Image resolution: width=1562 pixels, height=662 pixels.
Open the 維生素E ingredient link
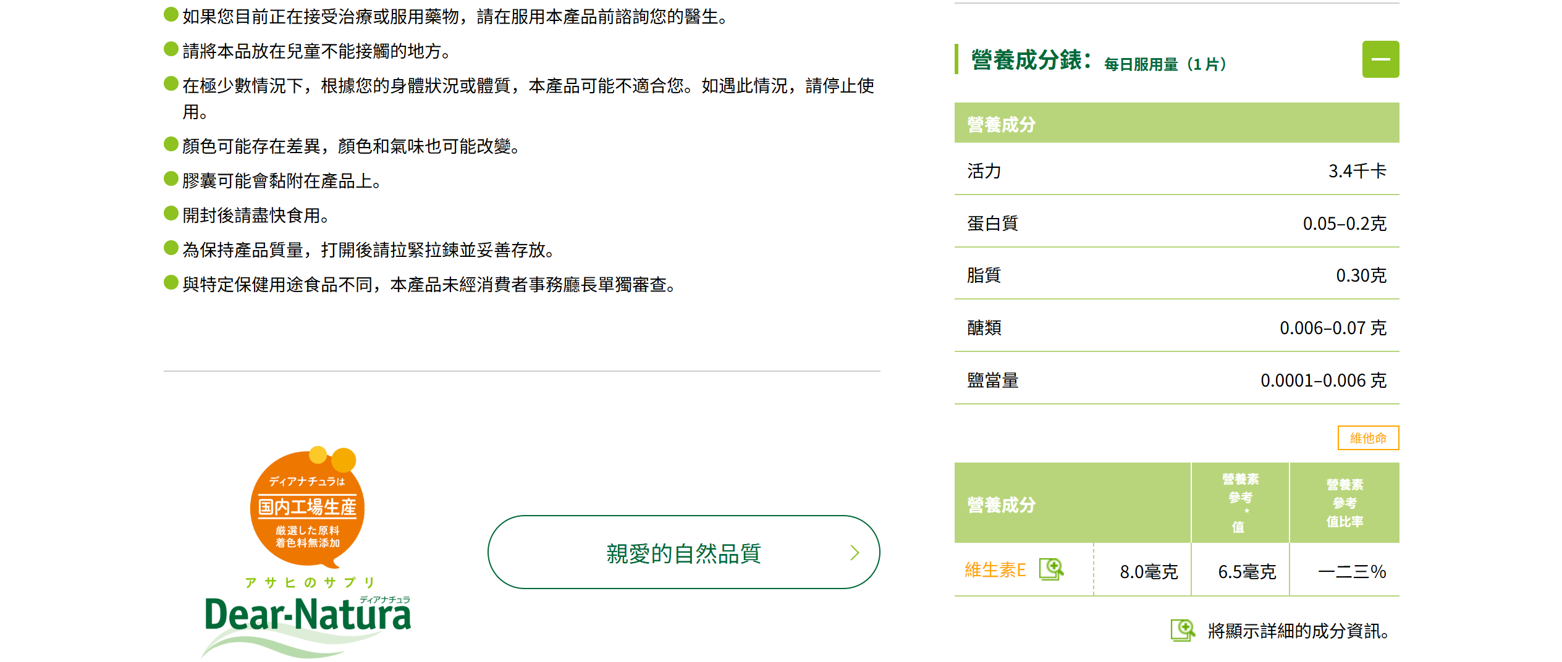point(995,569)
